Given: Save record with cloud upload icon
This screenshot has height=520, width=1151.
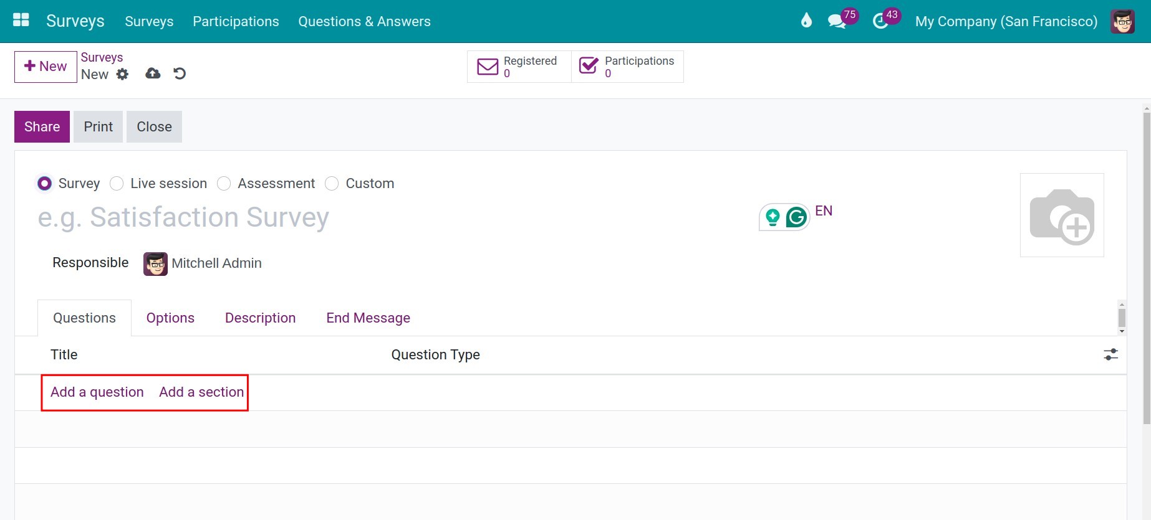Looking at the screenshot, I should [153, 73].
